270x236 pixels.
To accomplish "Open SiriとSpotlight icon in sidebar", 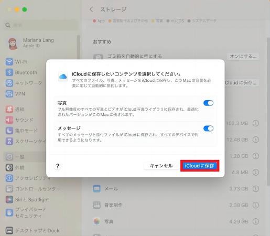I will [x=9, y=199].
